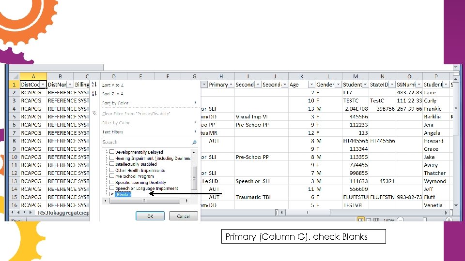Click the Select All corner of the sheet

click(x=14, y=76)
